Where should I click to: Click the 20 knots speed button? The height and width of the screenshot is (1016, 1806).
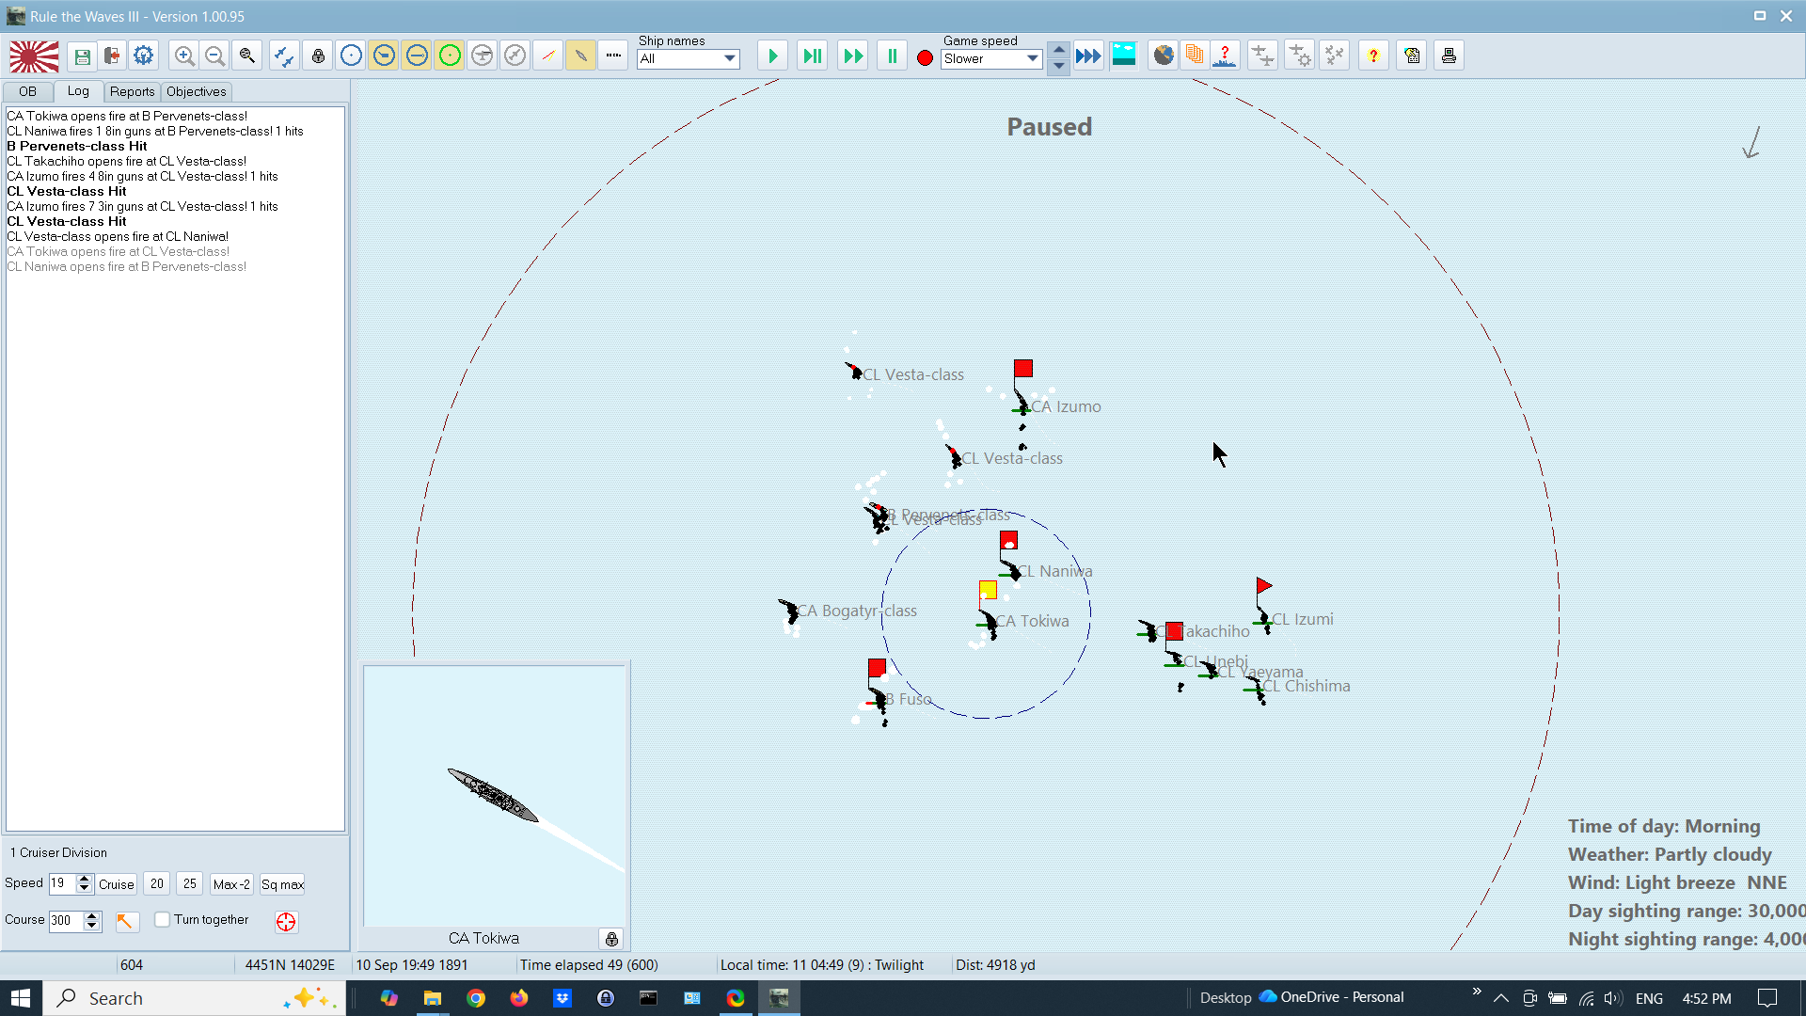pyautogui.click(x=157, y=884)
